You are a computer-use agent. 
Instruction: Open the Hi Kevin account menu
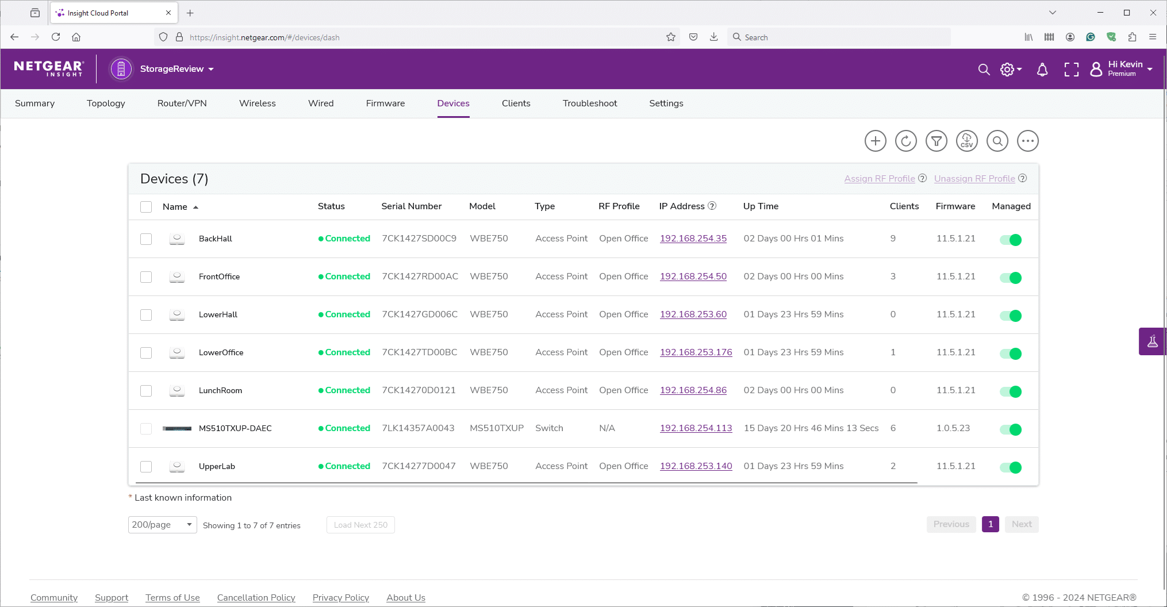tap(1122, 69)
